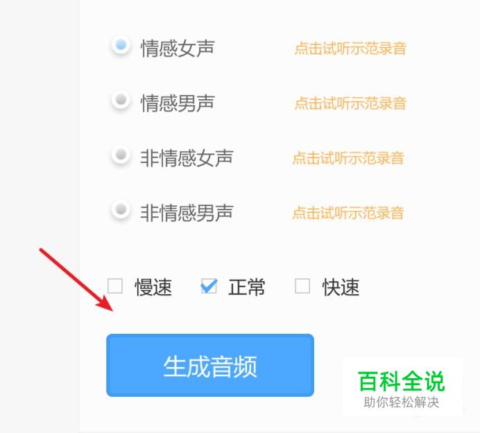Click the 慢速 speed label text
Image resolution: width=480 pixels, height=433 pixels.
(x=153, y=287)
